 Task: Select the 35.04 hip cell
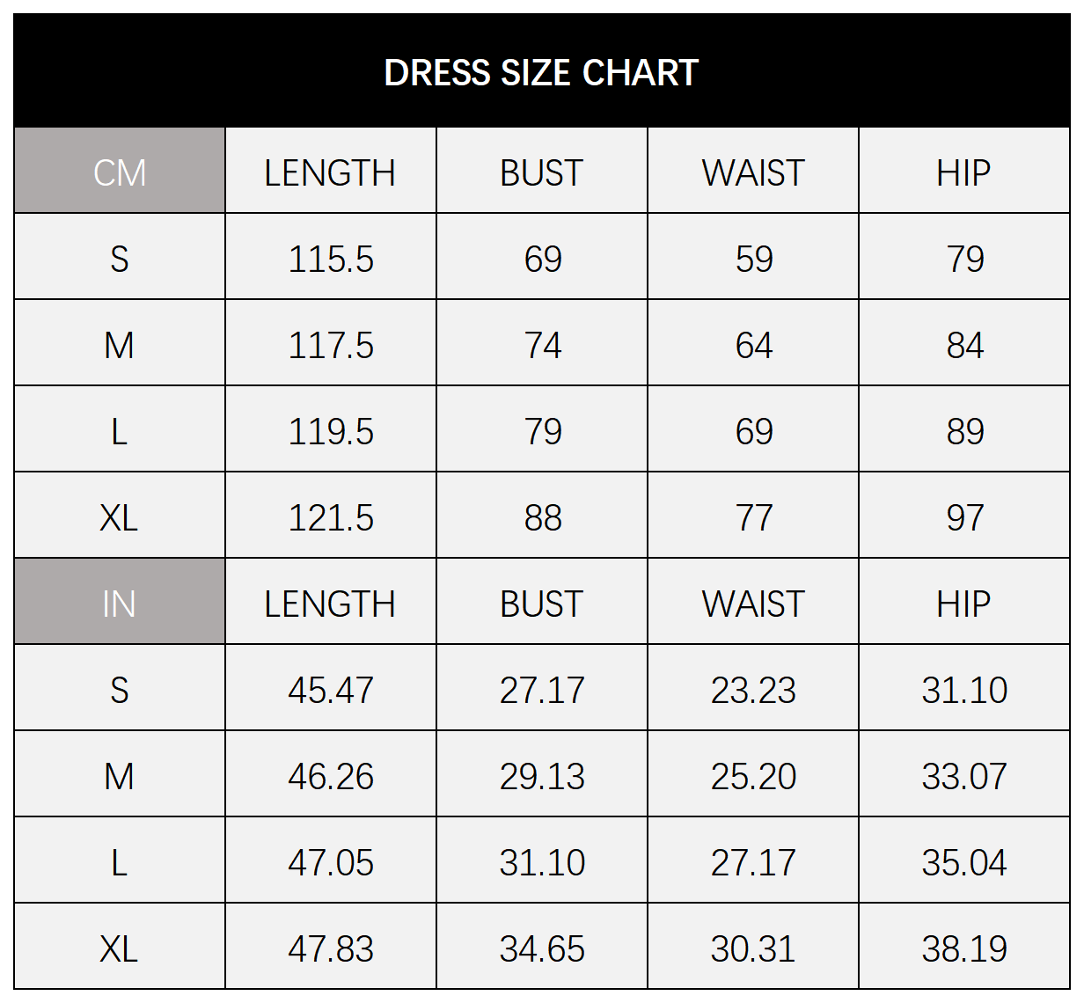(x=964, y=862)
